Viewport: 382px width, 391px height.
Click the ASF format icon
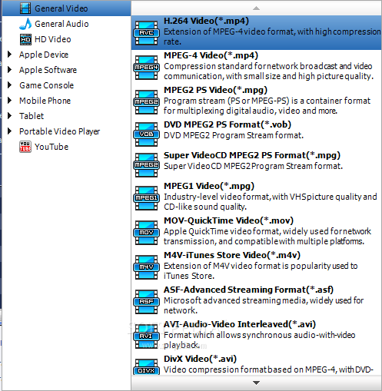tap(146, 302)
